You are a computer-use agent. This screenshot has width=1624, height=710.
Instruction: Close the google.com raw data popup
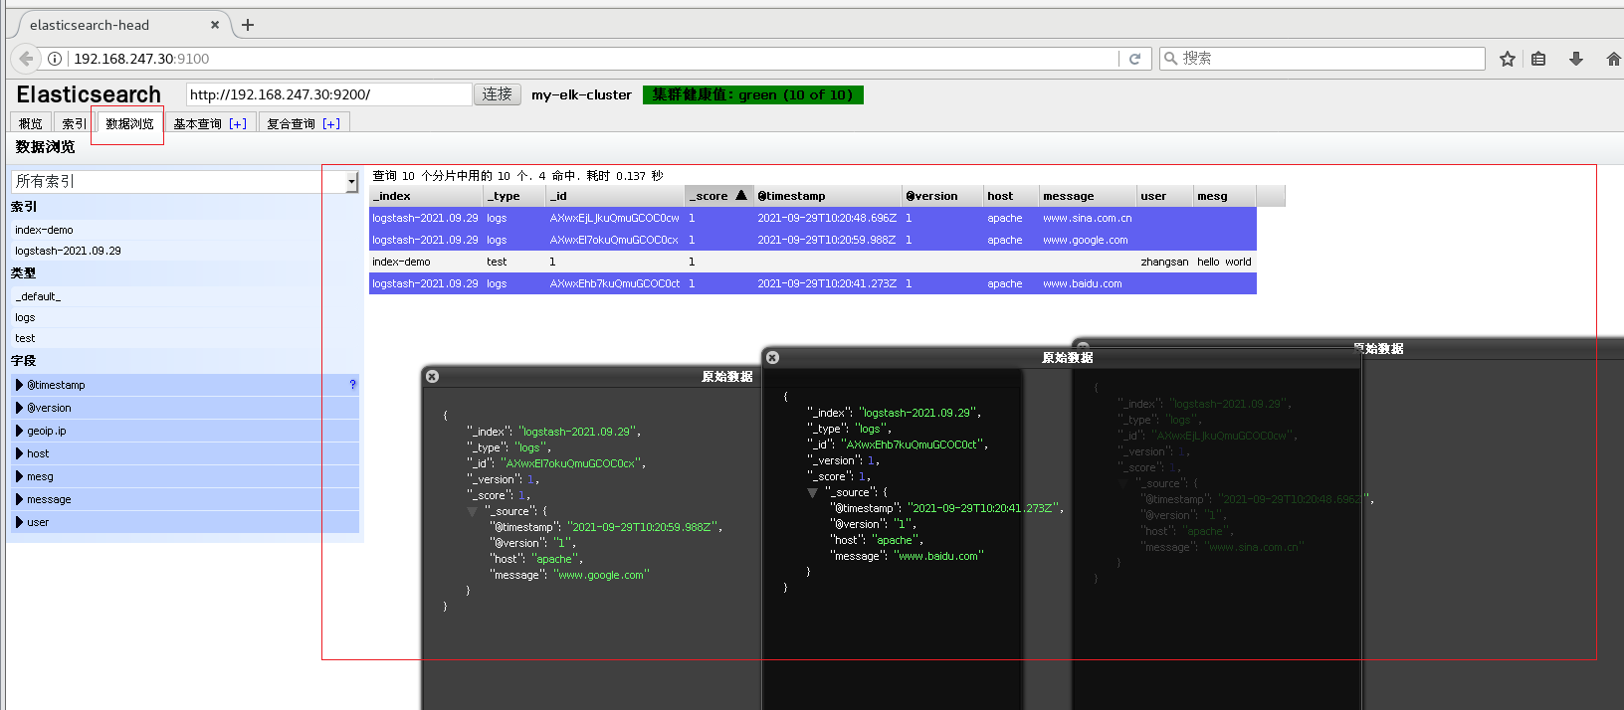coord(432,376)
